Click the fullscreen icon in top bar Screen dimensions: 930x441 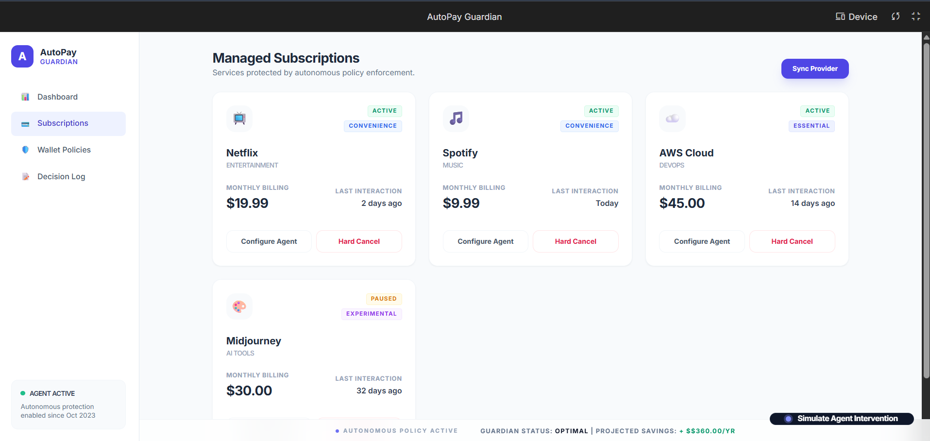(916, 17)
